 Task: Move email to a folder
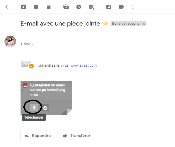coord(109,7)
